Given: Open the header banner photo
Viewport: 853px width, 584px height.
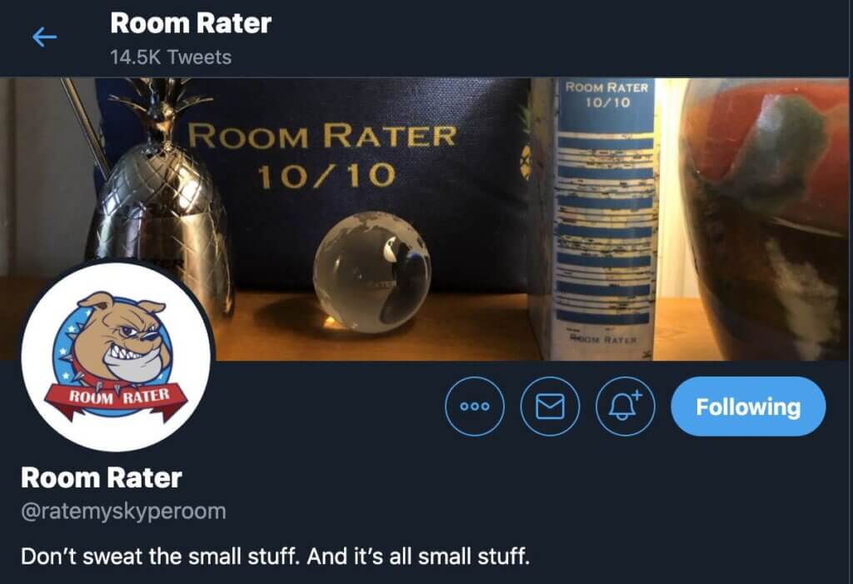Looking at the screenshot, I should [x=424, y=219].
